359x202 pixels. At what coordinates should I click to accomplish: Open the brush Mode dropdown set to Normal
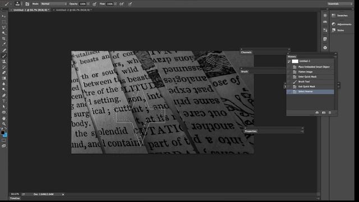pos(54,4)
